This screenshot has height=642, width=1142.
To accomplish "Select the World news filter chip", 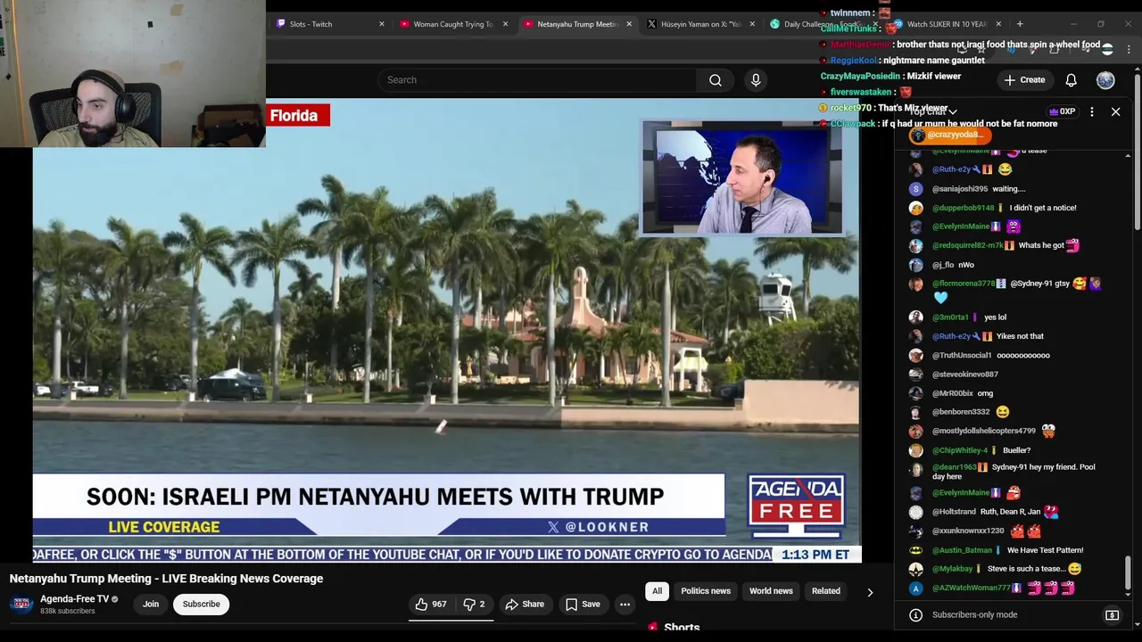I will pyautogui.click(x=771, y=591).
